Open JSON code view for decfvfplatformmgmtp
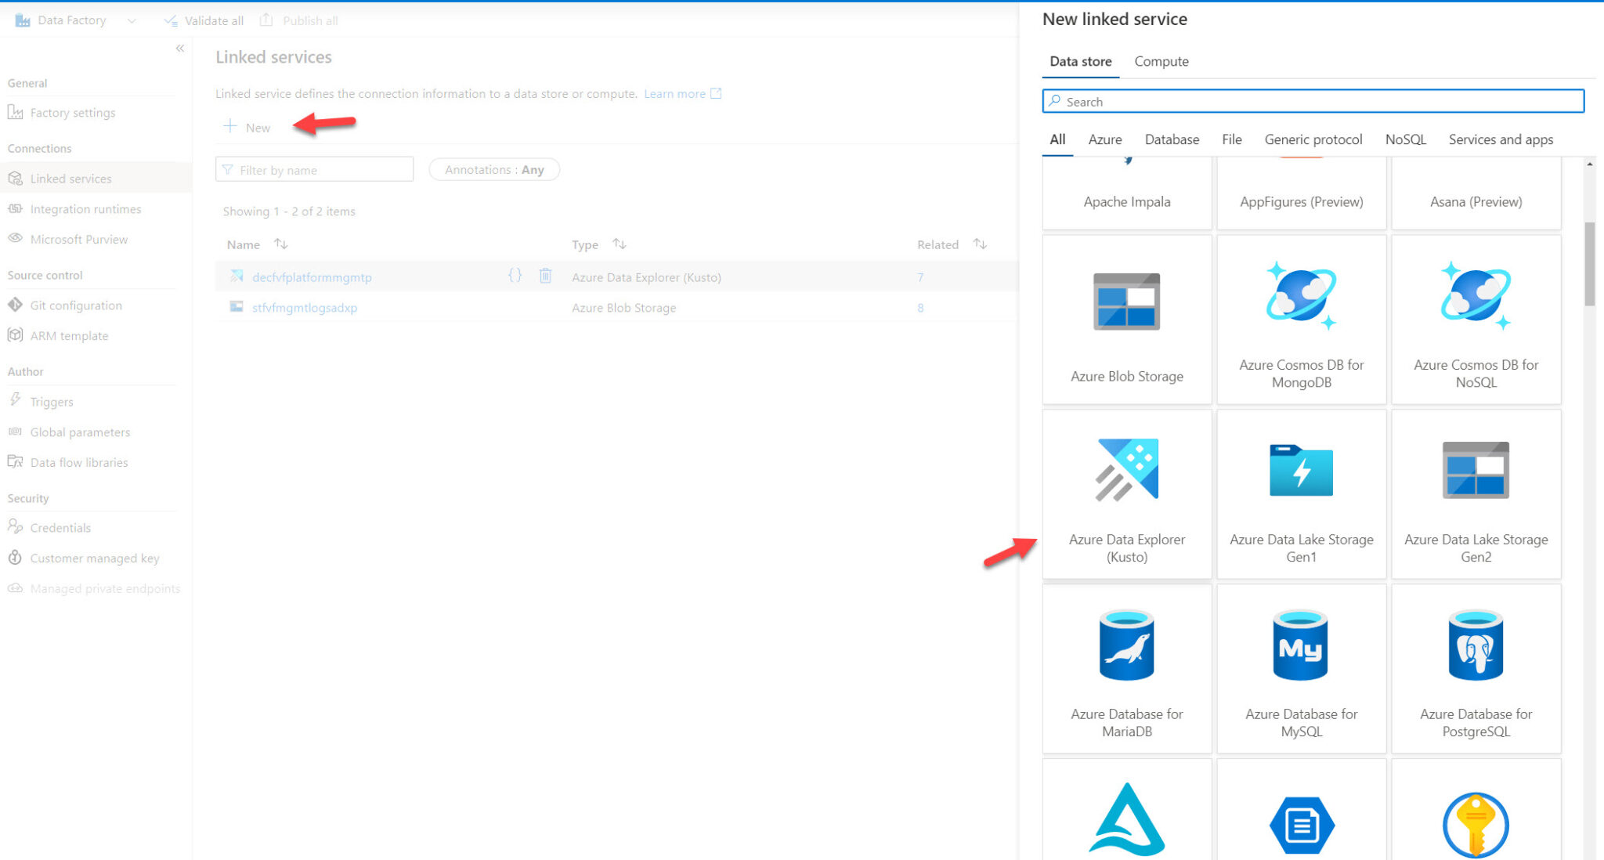 515,276
